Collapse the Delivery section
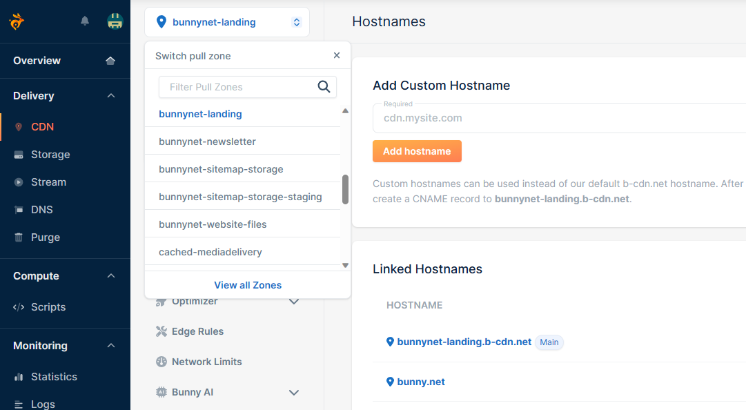Image resolution: width=746 pixels, height=410 pixels. [111, 96]
